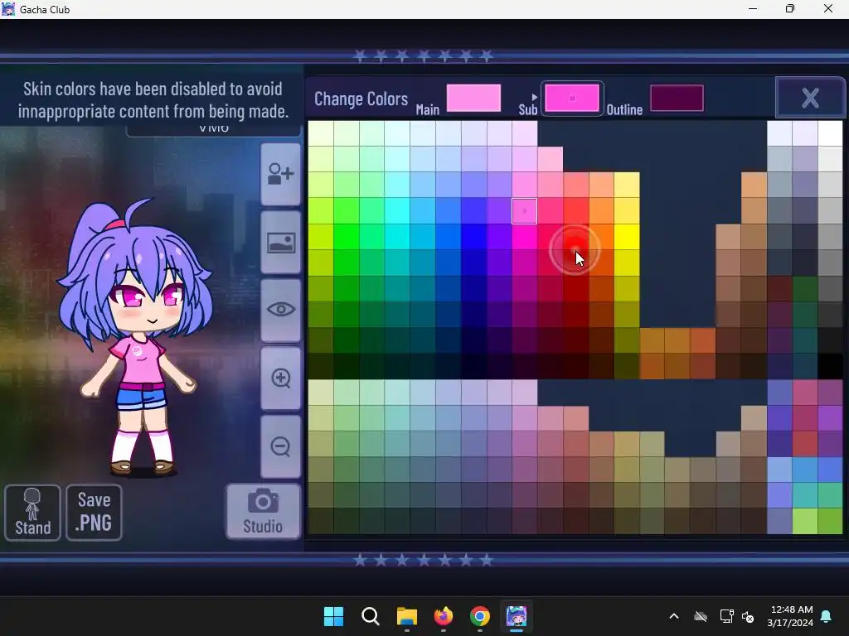This screenshot has height=636, width=849.
Task: Open Windows Search from taskbar
Action: point(371,616)
